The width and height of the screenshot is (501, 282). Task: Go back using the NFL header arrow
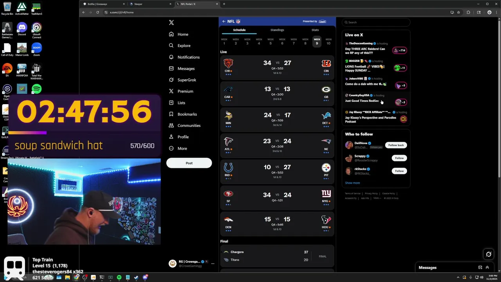223,22
